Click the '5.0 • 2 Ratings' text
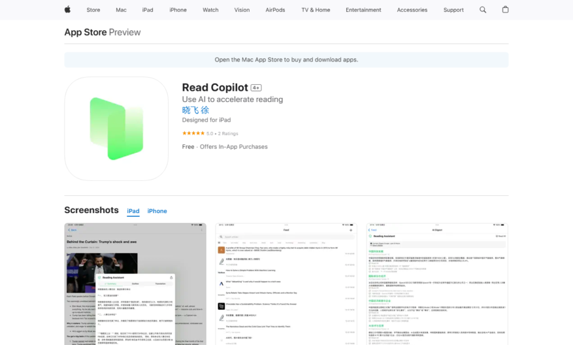 pos(222,134)
